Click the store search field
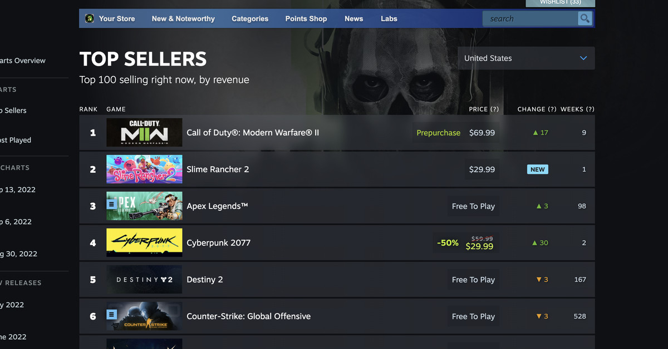 (531, 18)
